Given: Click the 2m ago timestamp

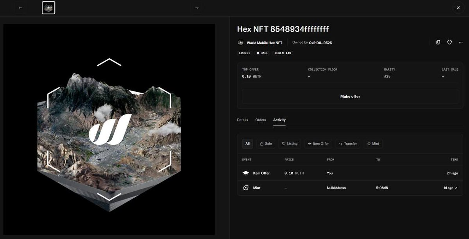Looking at the screenshot, I should click(452, 173).
